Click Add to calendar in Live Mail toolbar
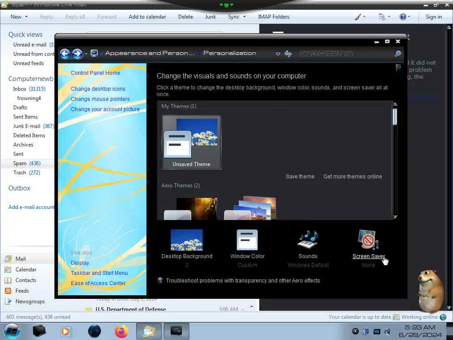The width and height of the screenshot is (453, 340). pyautogui.click(x=147, y=17)
